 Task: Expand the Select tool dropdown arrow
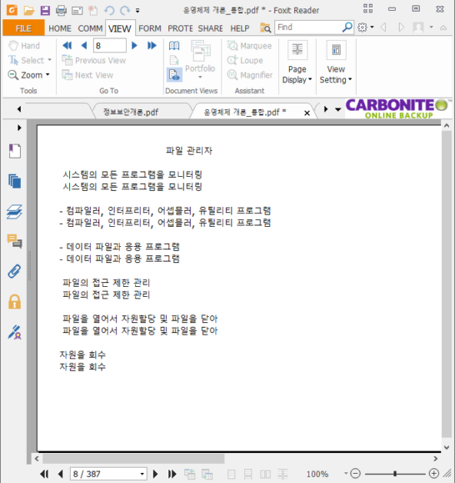pos(49,60)
